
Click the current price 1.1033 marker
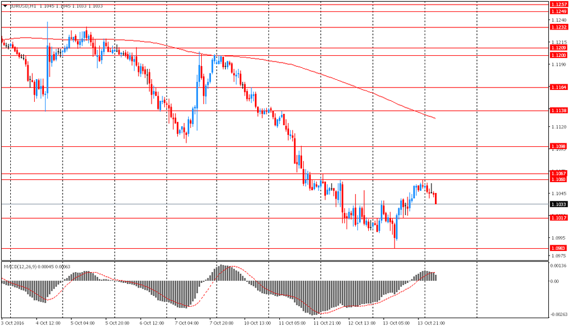coord(558,204)
